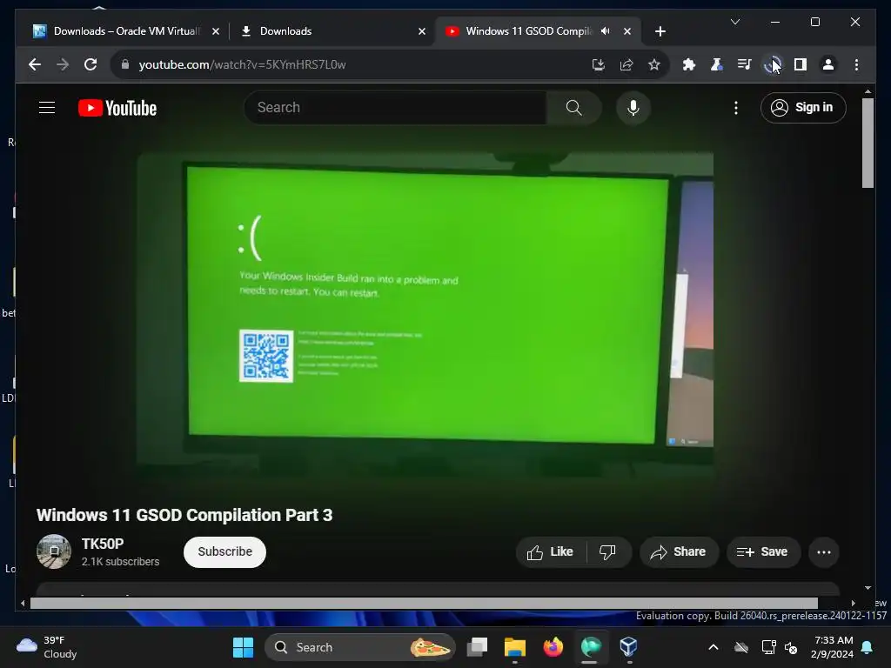Viewport: 891px width, 668px height.
Task: Open Chrome three-dot menu
Action: click(856, 64)
